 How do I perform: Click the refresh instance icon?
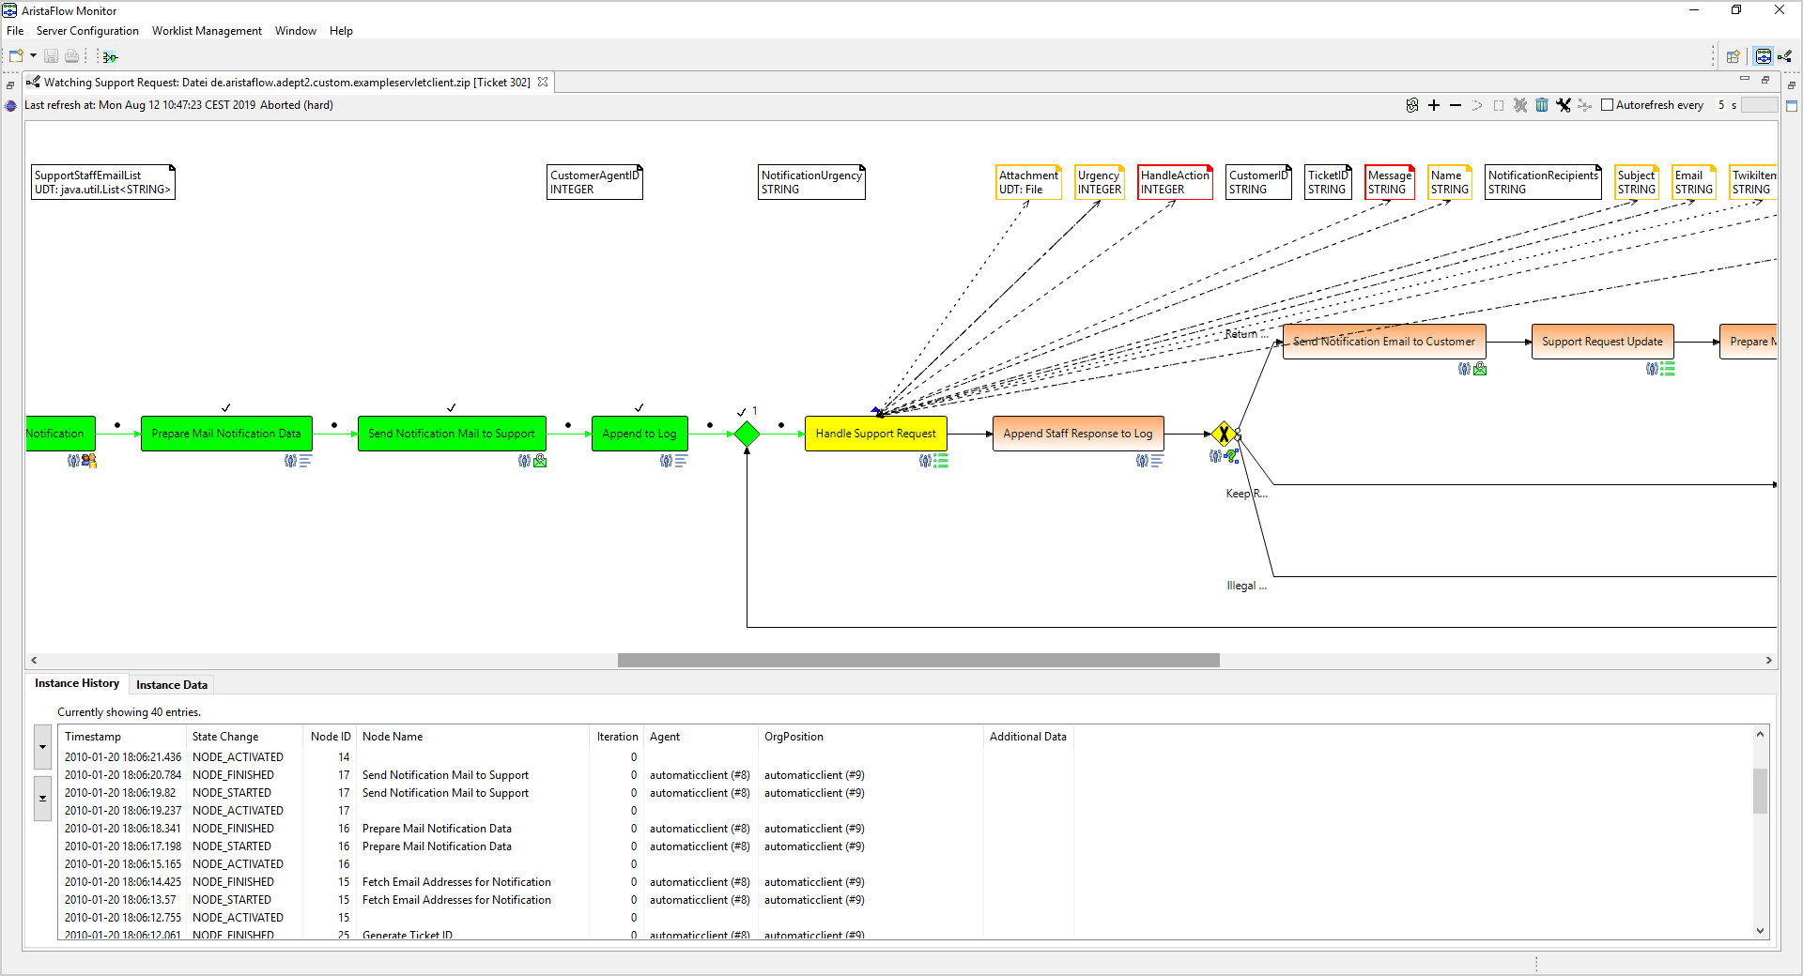tap(1412, 105)
